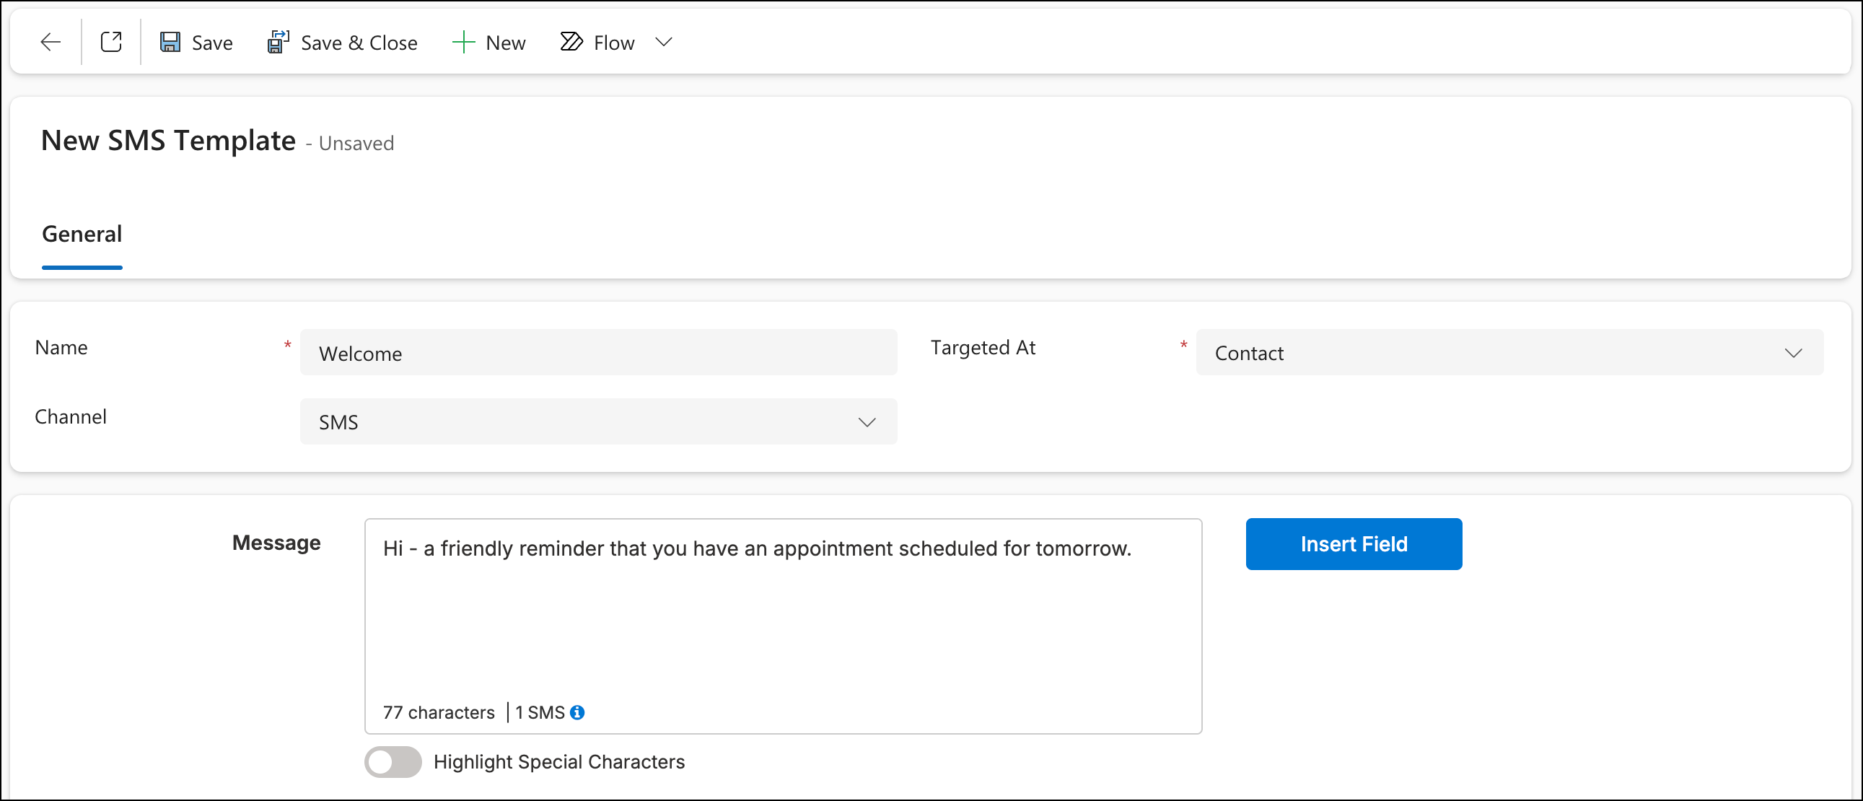Click the Flow icon in toolbar
Viewport: 1863px width, 801px height.
point(571,43)
